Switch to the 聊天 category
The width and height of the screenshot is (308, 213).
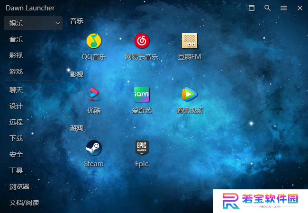click(16, 90)
